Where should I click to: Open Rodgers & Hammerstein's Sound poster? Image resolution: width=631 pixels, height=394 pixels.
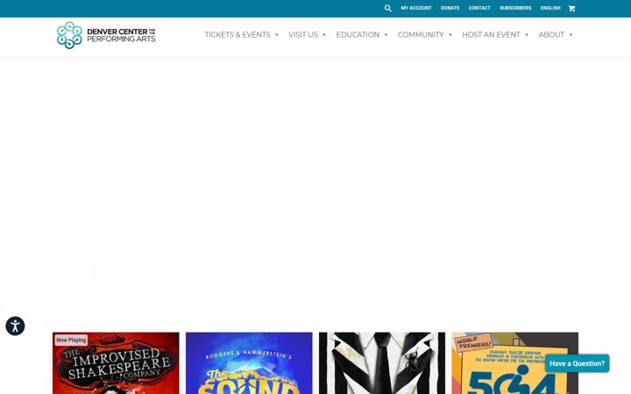coord(249,363)
